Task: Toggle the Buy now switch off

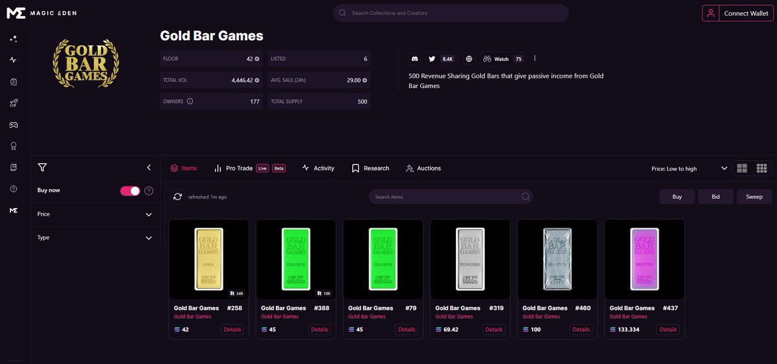Action: pyautogui.click(x=130, y=190)
